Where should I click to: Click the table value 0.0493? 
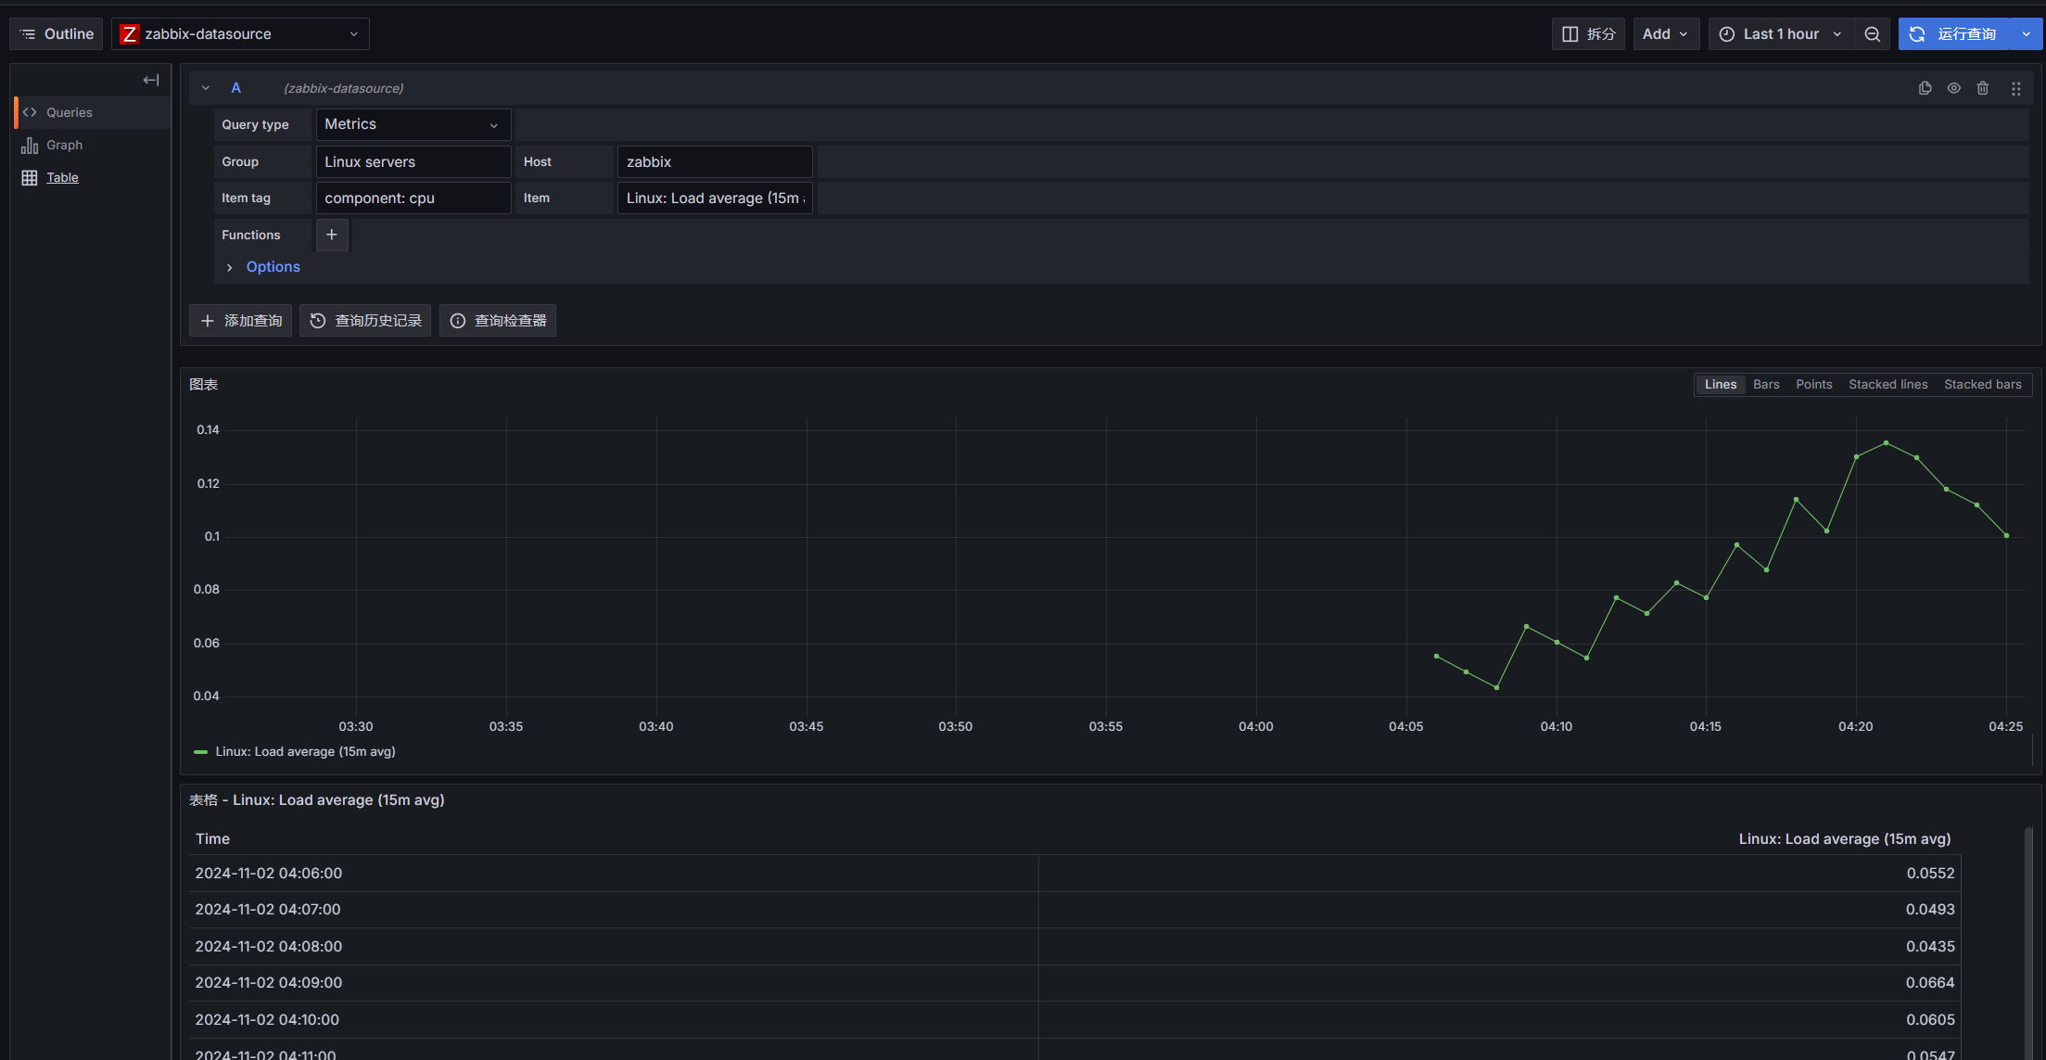tap(1931, 910)
